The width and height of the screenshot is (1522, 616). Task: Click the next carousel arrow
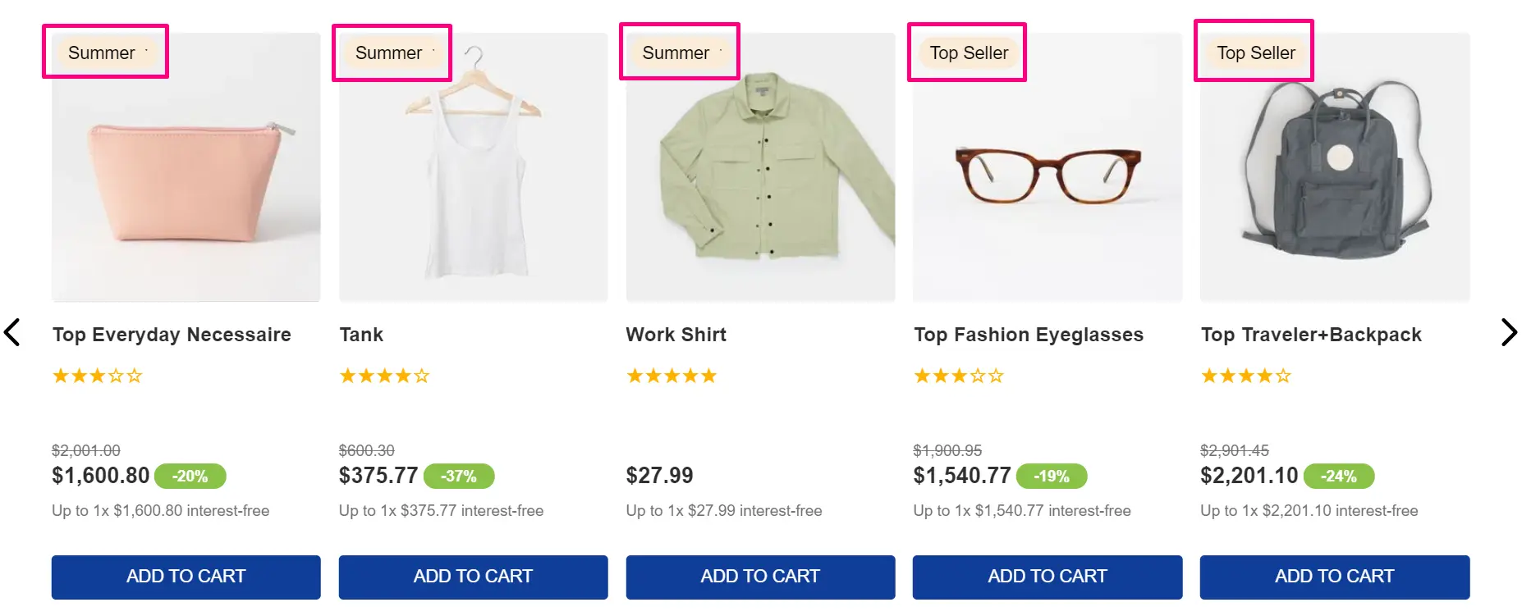[1508, 332]
